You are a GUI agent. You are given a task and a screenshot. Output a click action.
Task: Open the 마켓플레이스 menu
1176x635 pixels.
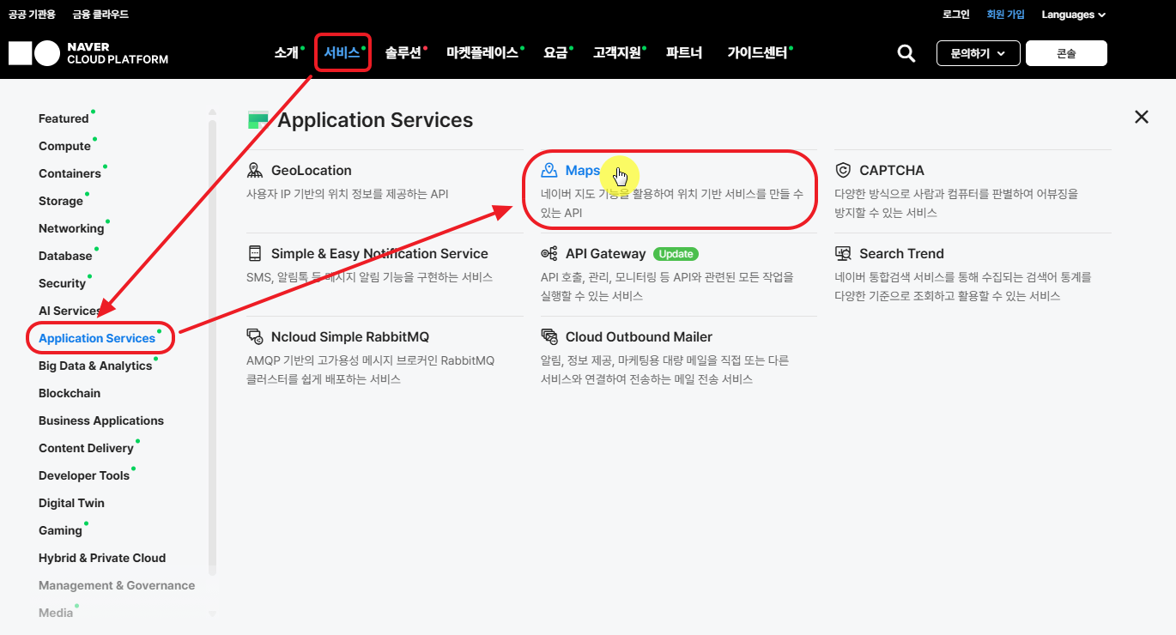(x=482, y=52)
